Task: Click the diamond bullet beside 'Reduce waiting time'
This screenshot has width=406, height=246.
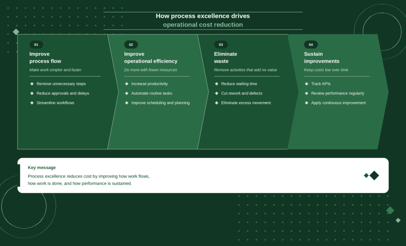Action: click(x=216, y=84)
